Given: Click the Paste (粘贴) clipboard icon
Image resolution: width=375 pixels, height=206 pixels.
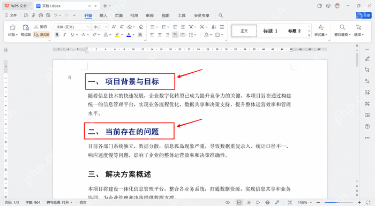Looking at the screenshot, I should 13,27.
